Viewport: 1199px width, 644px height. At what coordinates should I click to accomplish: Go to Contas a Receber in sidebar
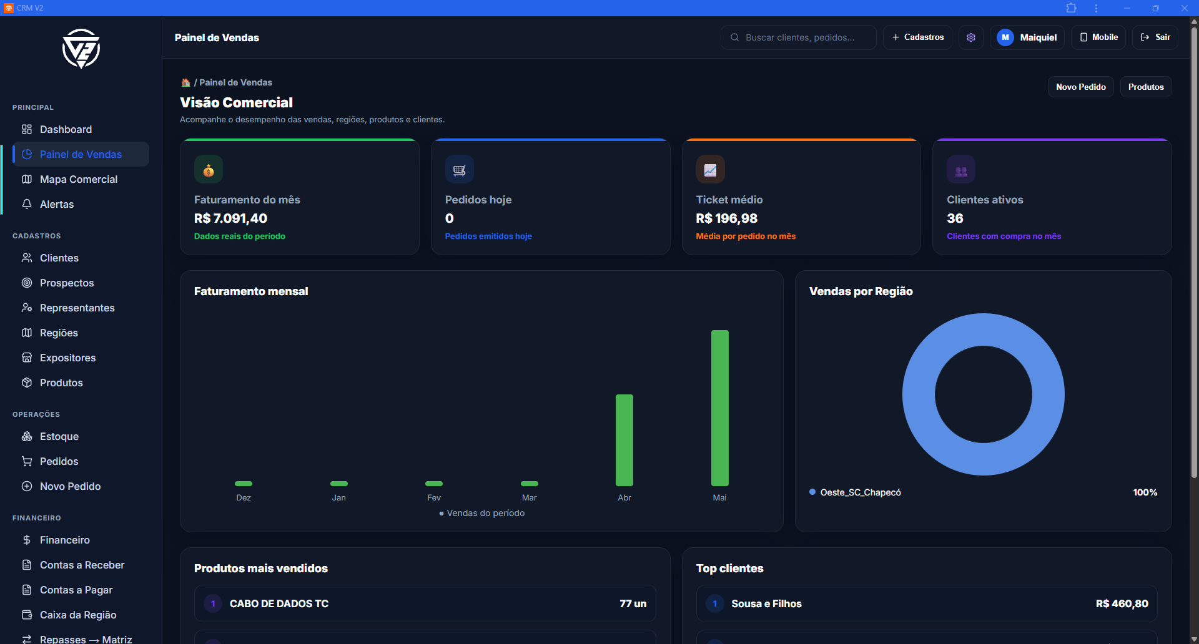[81, 565]
